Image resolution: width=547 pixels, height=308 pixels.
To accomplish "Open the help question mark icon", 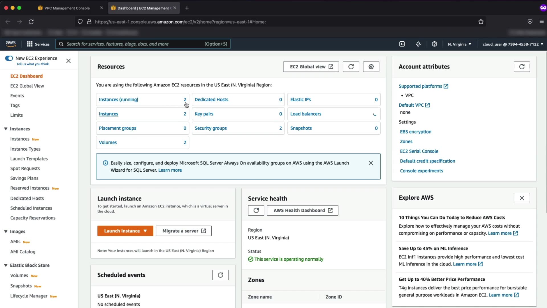I will pos(434,44).
